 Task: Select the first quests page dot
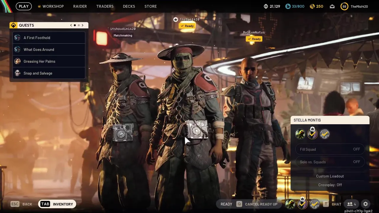click(75, 25)
